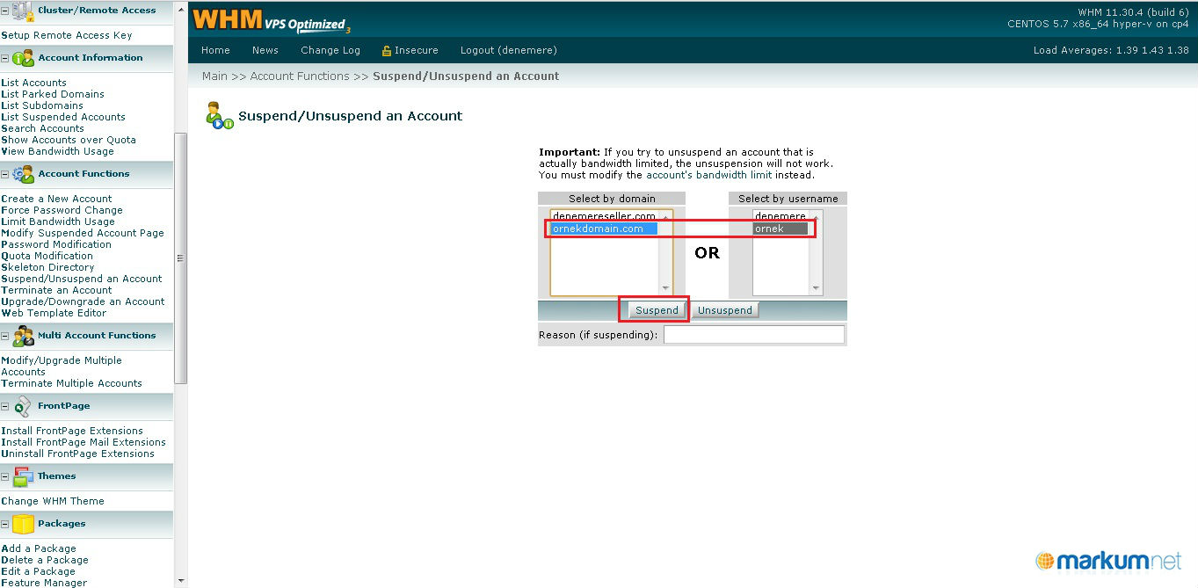Click the Suspend/Unsuspend page heading icon

[x=219, y=116]
